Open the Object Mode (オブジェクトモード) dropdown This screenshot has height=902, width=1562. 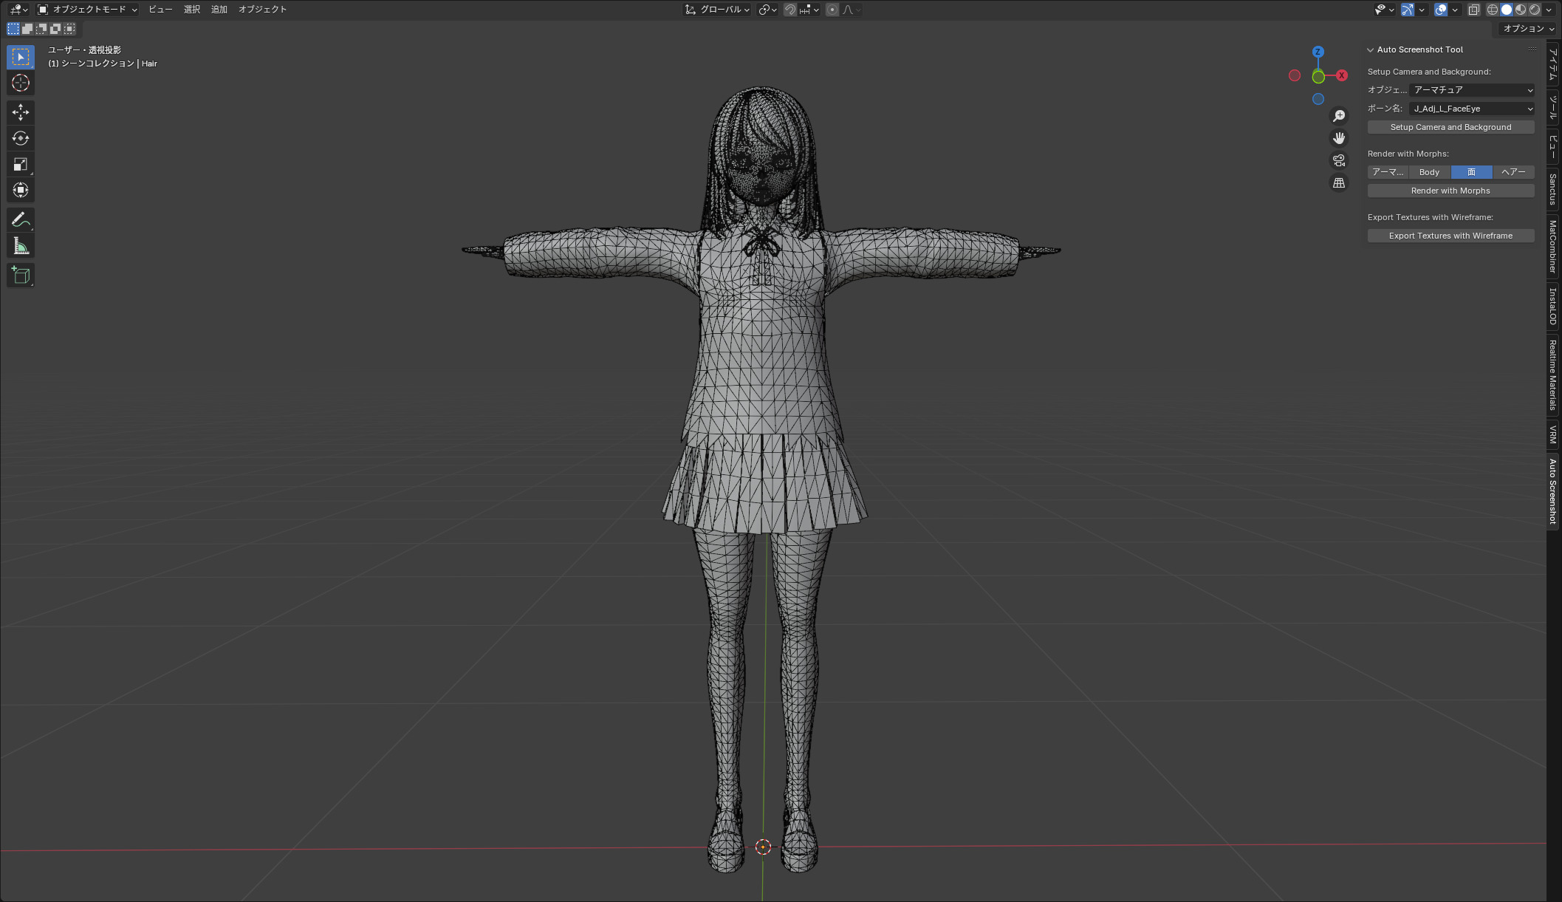coord(88,10)
